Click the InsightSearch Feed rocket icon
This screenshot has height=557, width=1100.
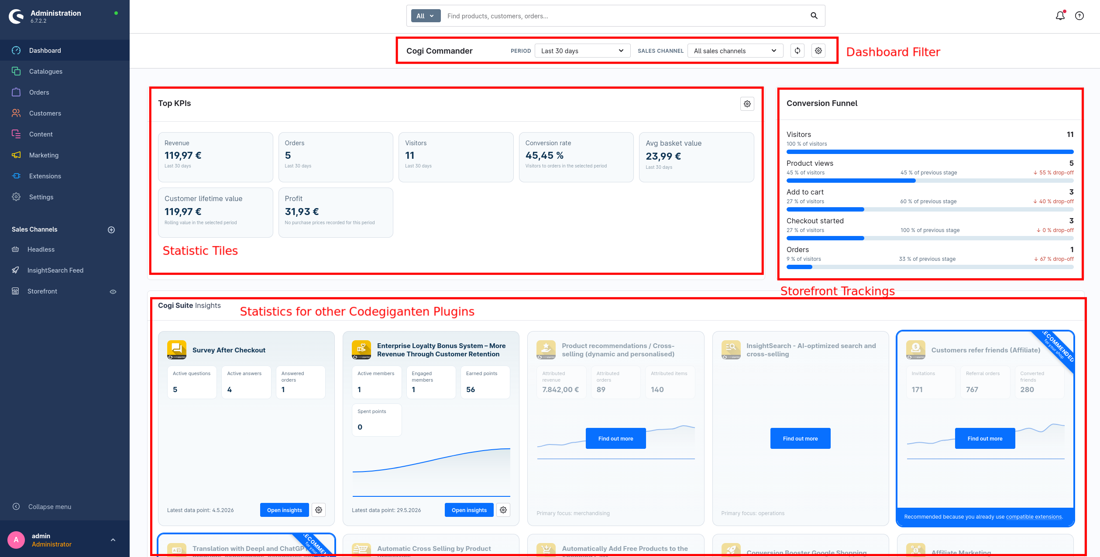[x=15, y=270]
